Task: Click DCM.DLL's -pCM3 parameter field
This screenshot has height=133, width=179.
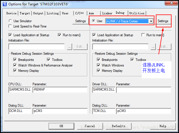Action: coord(60,111)
